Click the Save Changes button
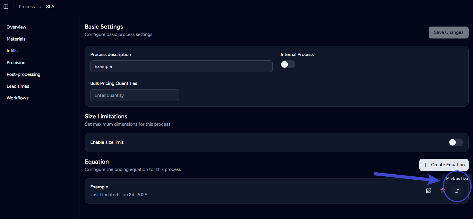 pos(448,32)
